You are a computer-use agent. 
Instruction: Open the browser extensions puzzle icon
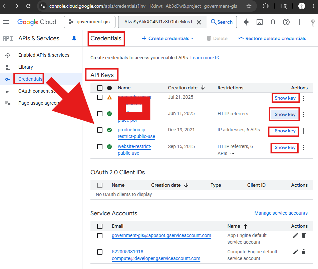tap(266, 6)
